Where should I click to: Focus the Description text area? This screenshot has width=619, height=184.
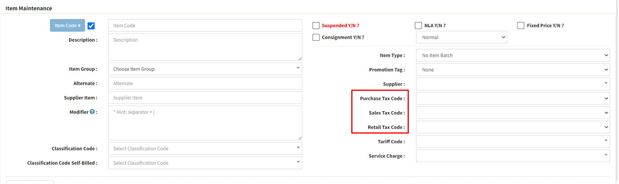205,47
